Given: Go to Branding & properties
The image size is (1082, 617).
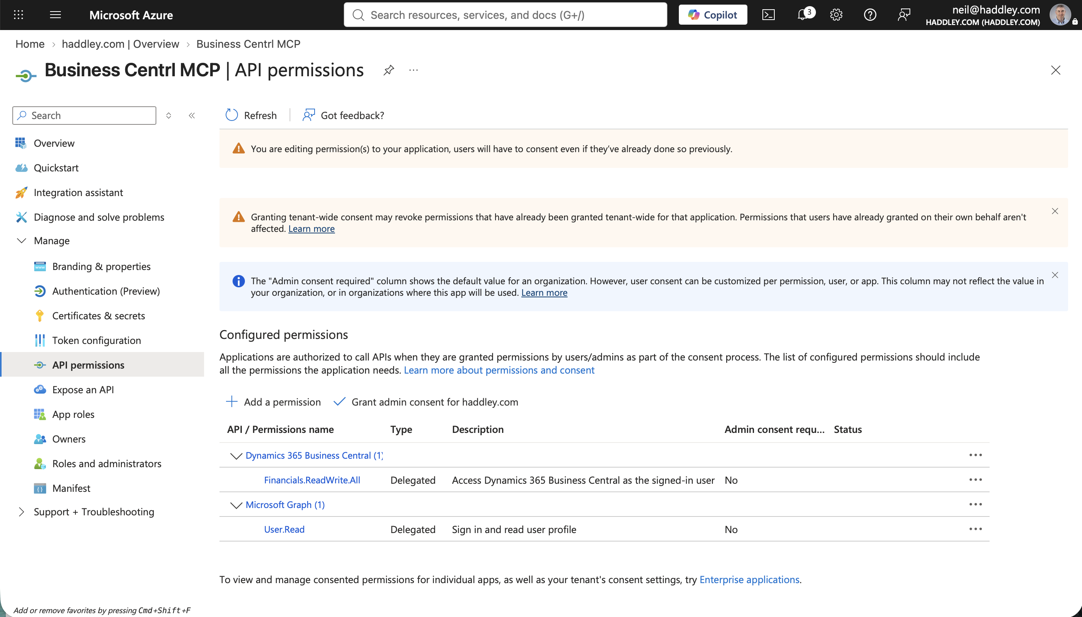Looking at the screenshot, I should (x=102, y=267).
